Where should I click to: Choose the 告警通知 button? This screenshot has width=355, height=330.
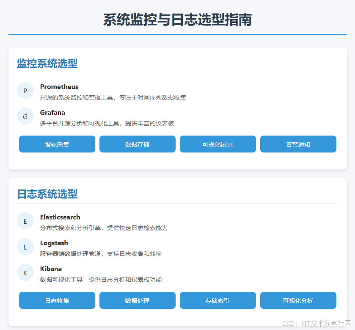point(298,144)
